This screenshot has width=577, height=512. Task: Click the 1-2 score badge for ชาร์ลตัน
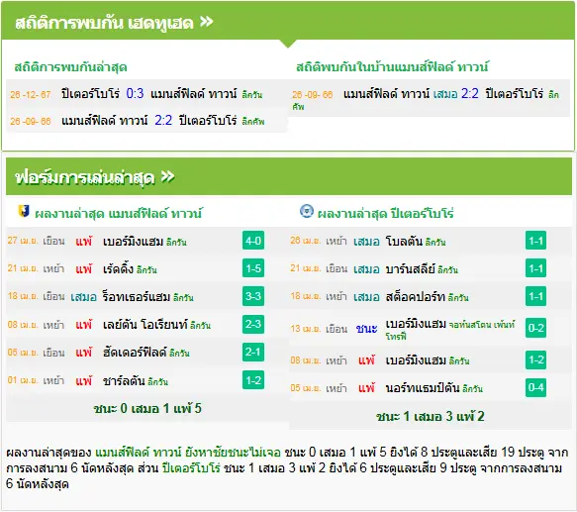coord(253,379)
